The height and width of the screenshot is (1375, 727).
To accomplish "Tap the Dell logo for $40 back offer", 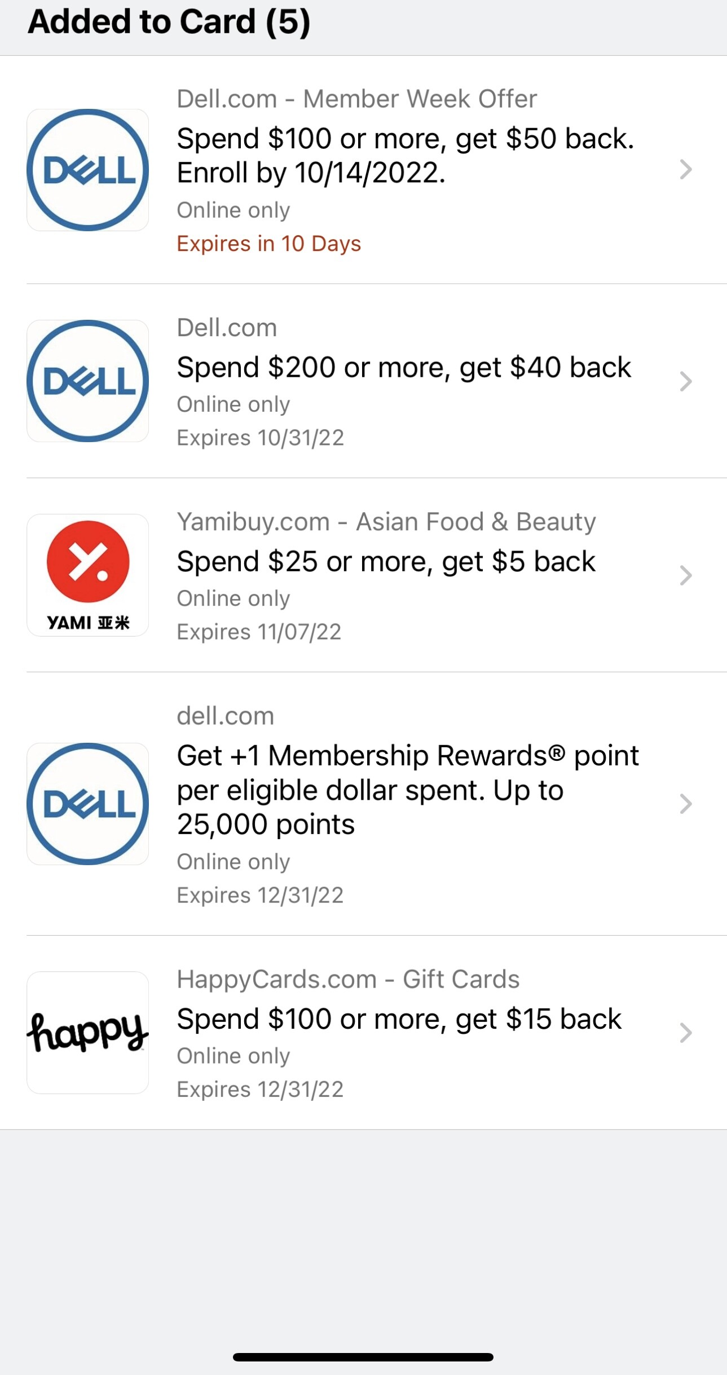I will point(88,381).
